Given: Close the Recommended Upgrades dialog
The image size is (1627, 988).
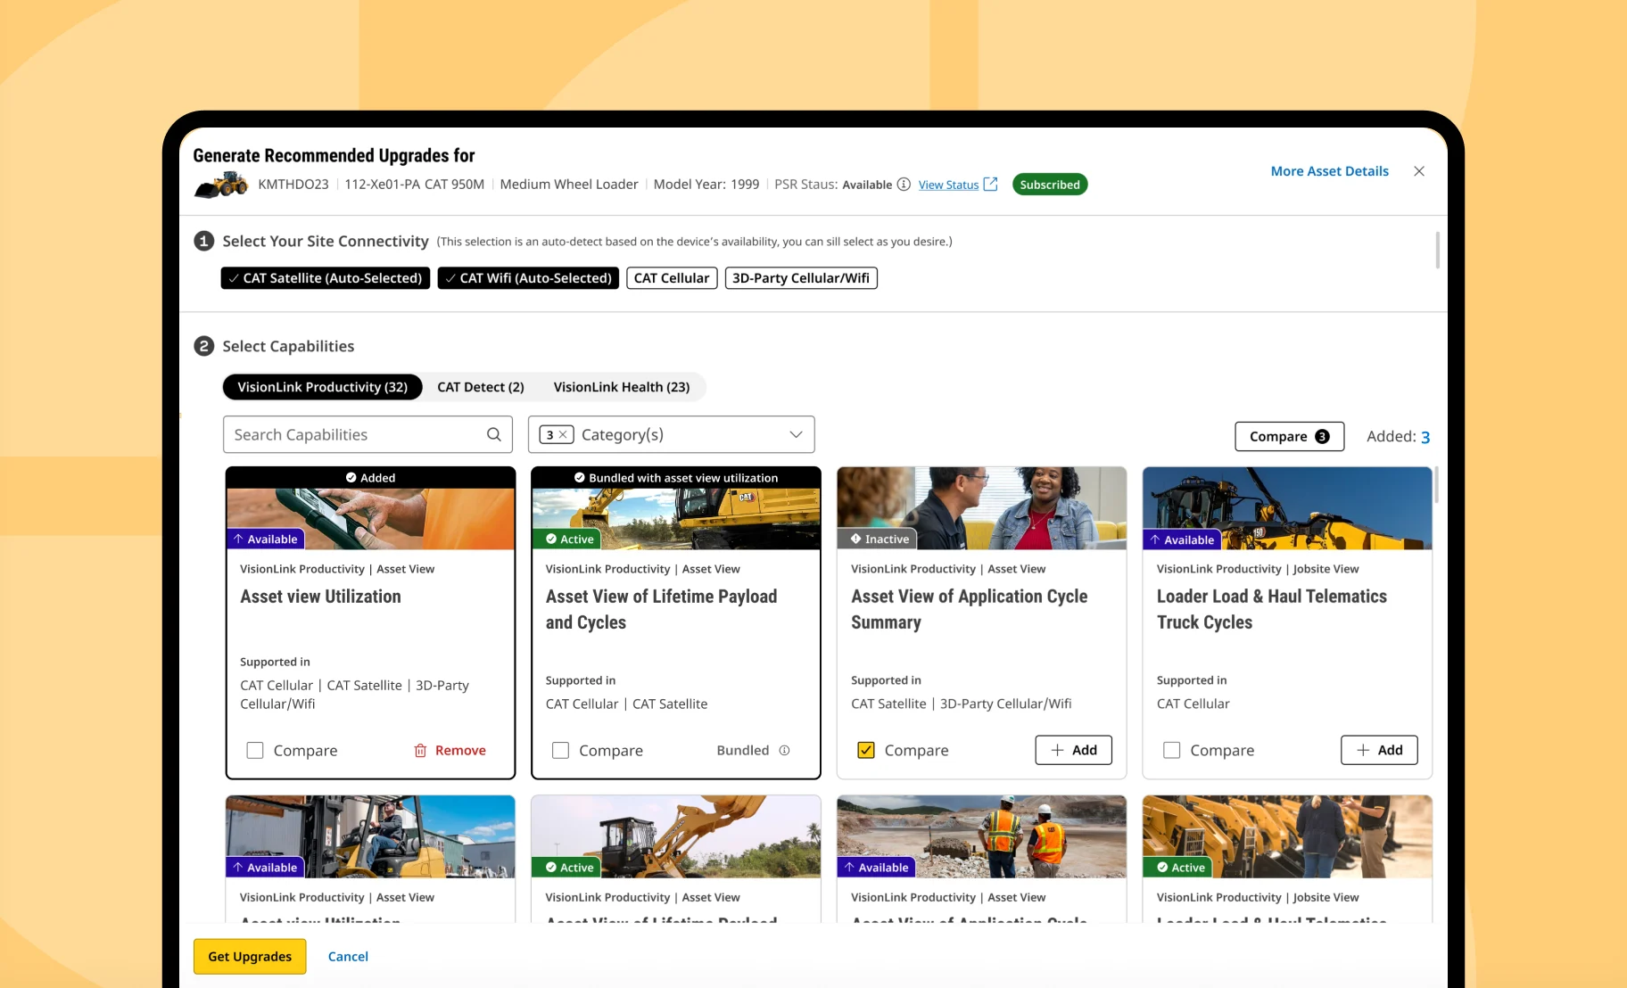Looking at the screenshot, I should (x=1419, y=171).
